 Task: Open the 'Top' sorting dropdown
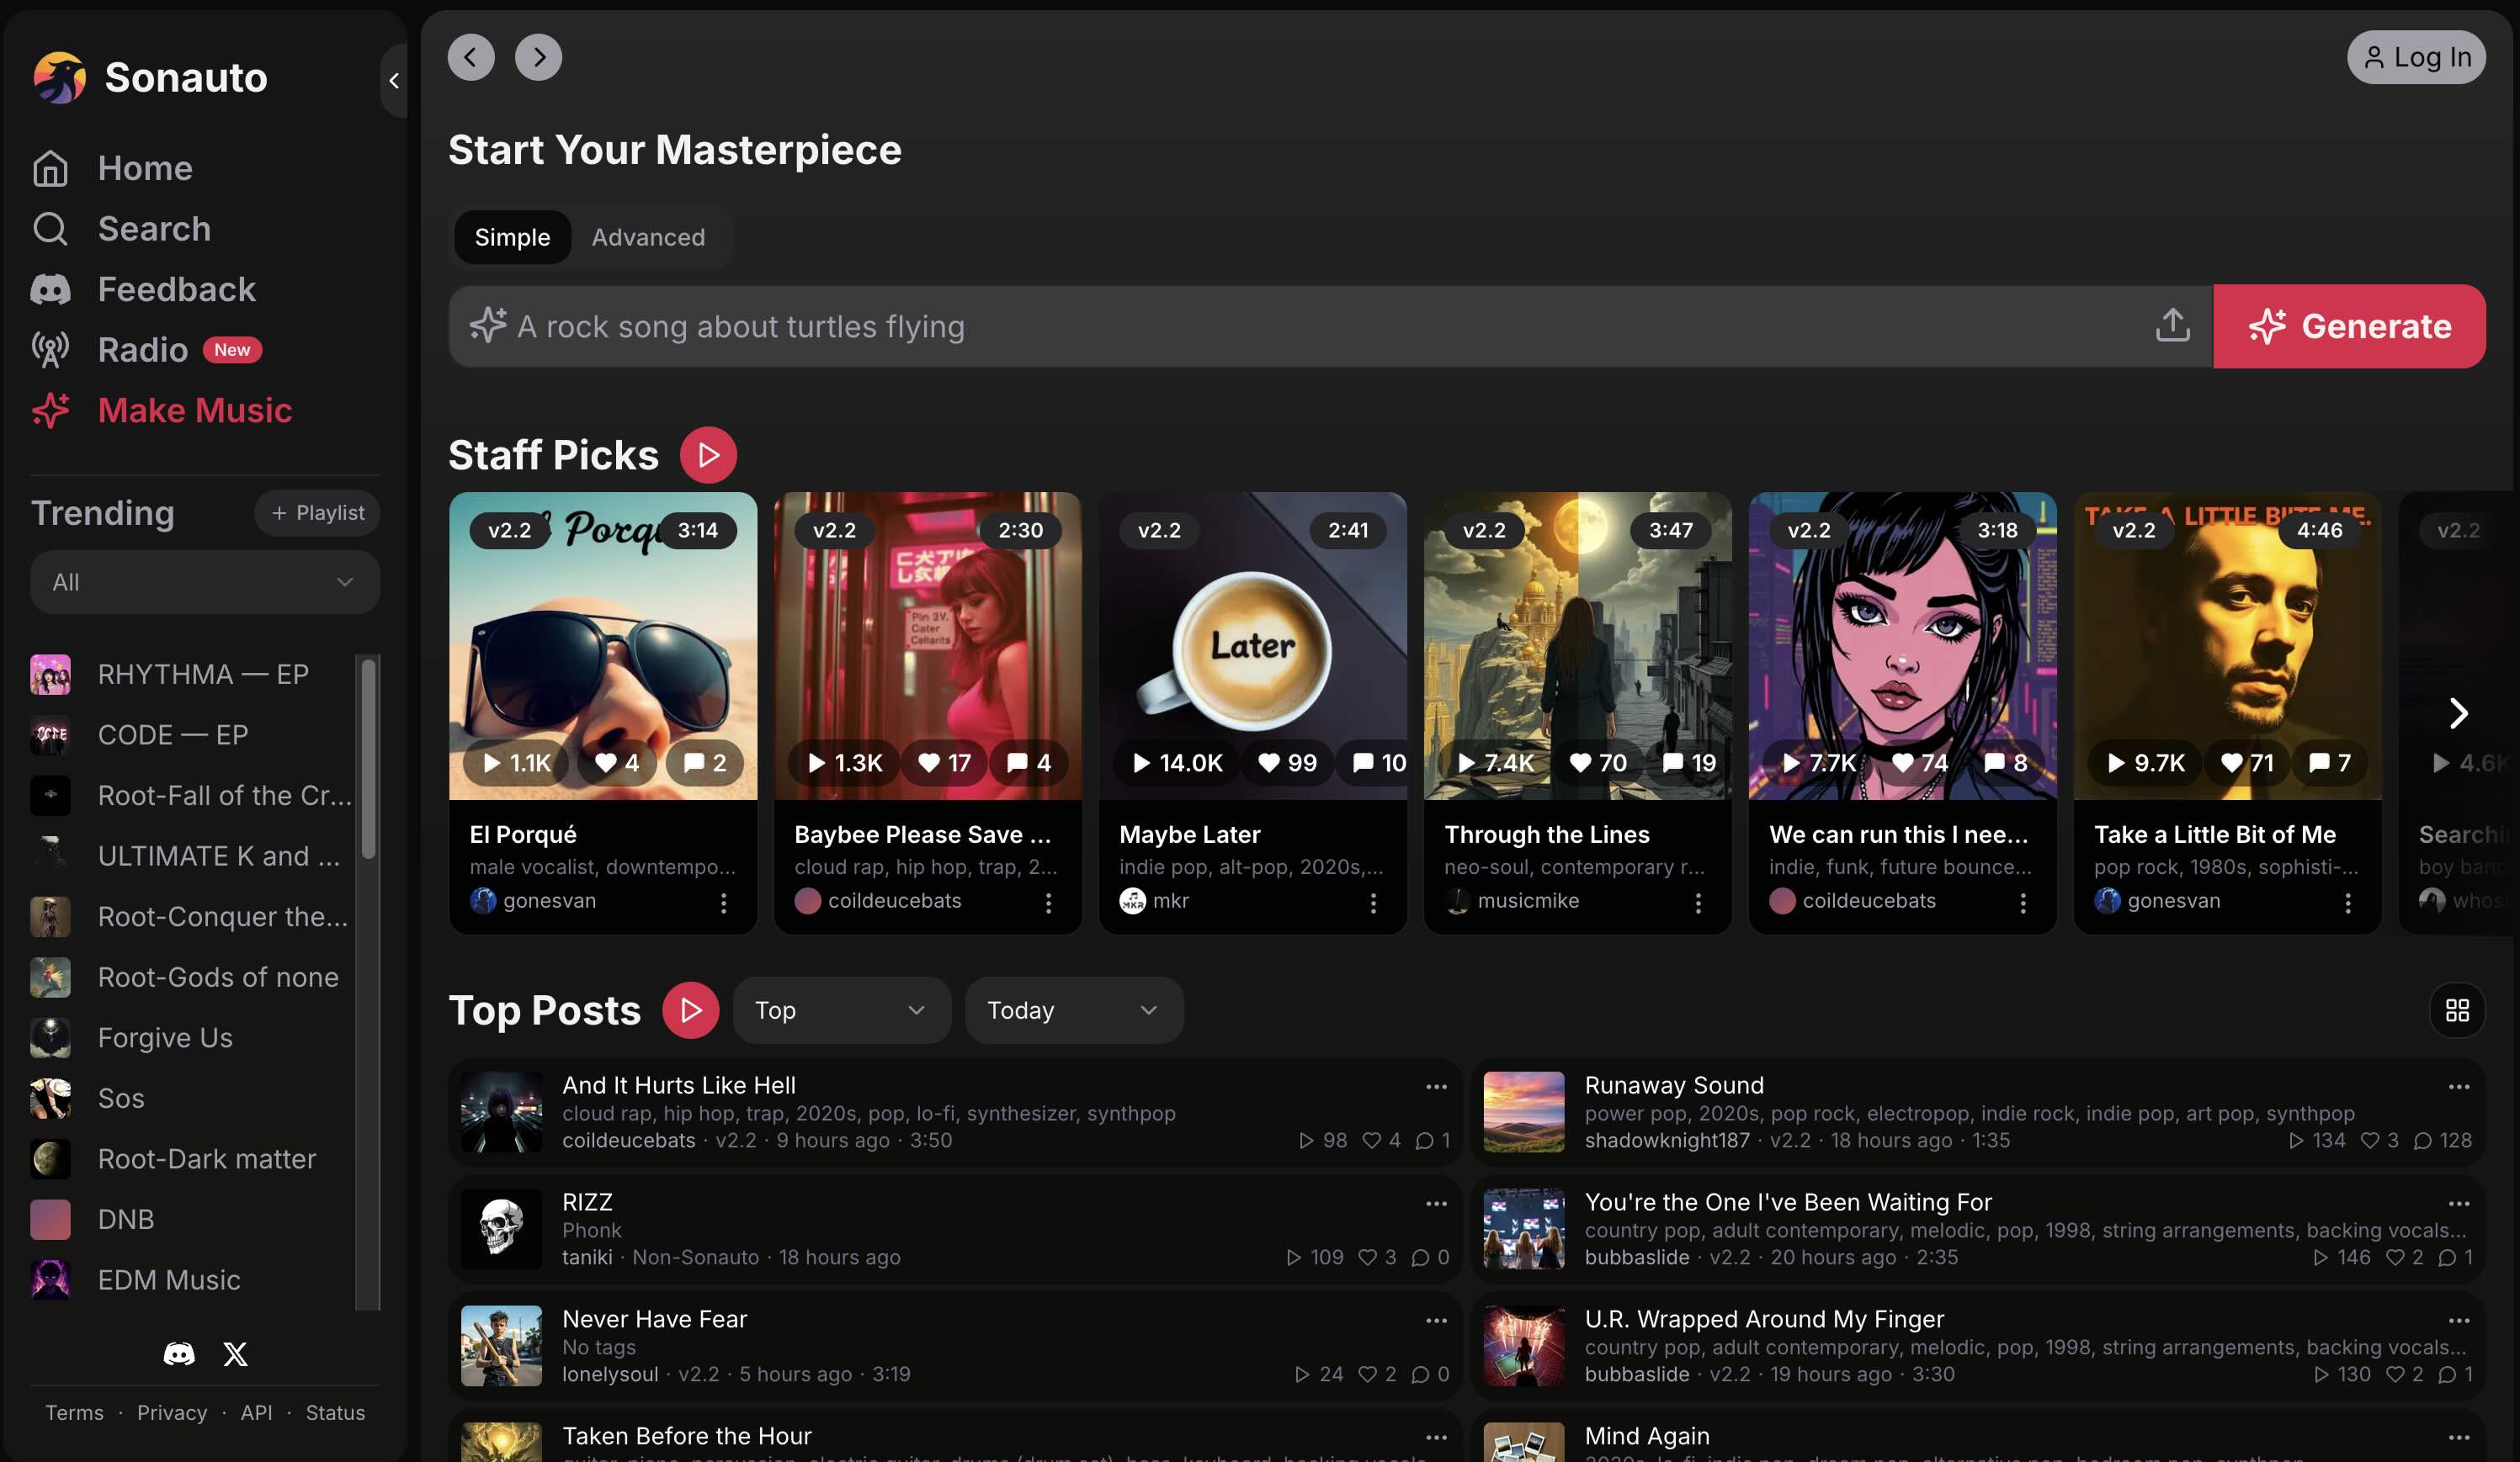pyautogui.click(x=840, y=1010)
